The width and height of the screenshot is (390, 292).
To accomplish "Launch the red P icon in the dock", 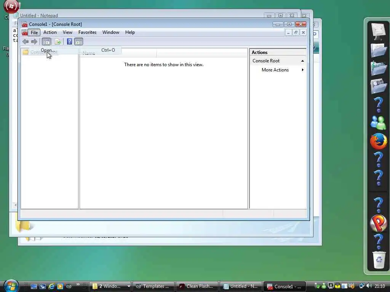I will (x=378, y=223).
